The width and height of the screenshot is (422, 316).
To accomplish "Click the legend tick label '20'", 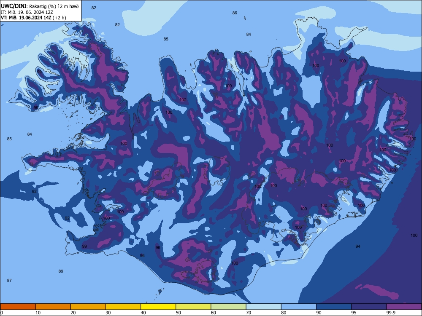I will [73, 313].
